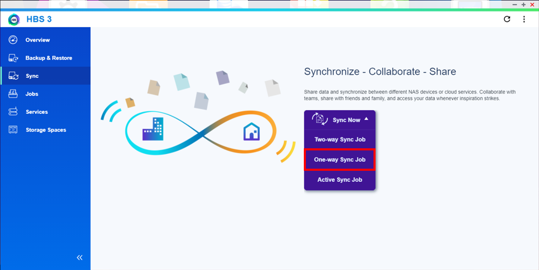Open the three-dot more options menu

pos(524,19)
